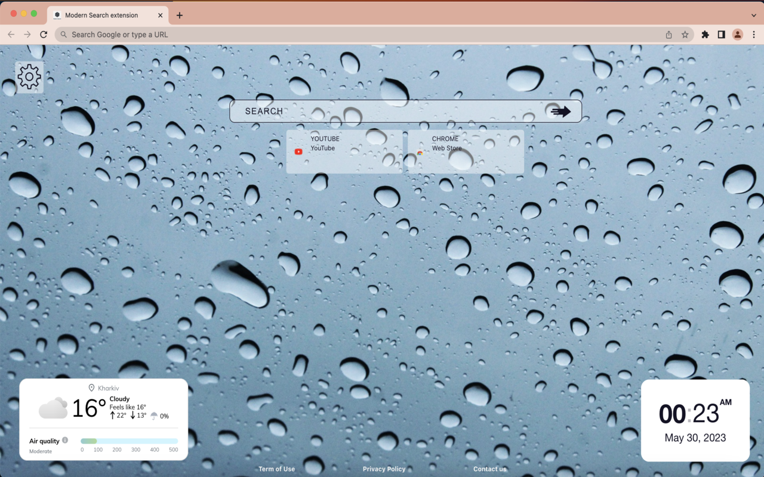Click the Kharkiv location pin icon
764x477 pixels.
pos(91,388)
